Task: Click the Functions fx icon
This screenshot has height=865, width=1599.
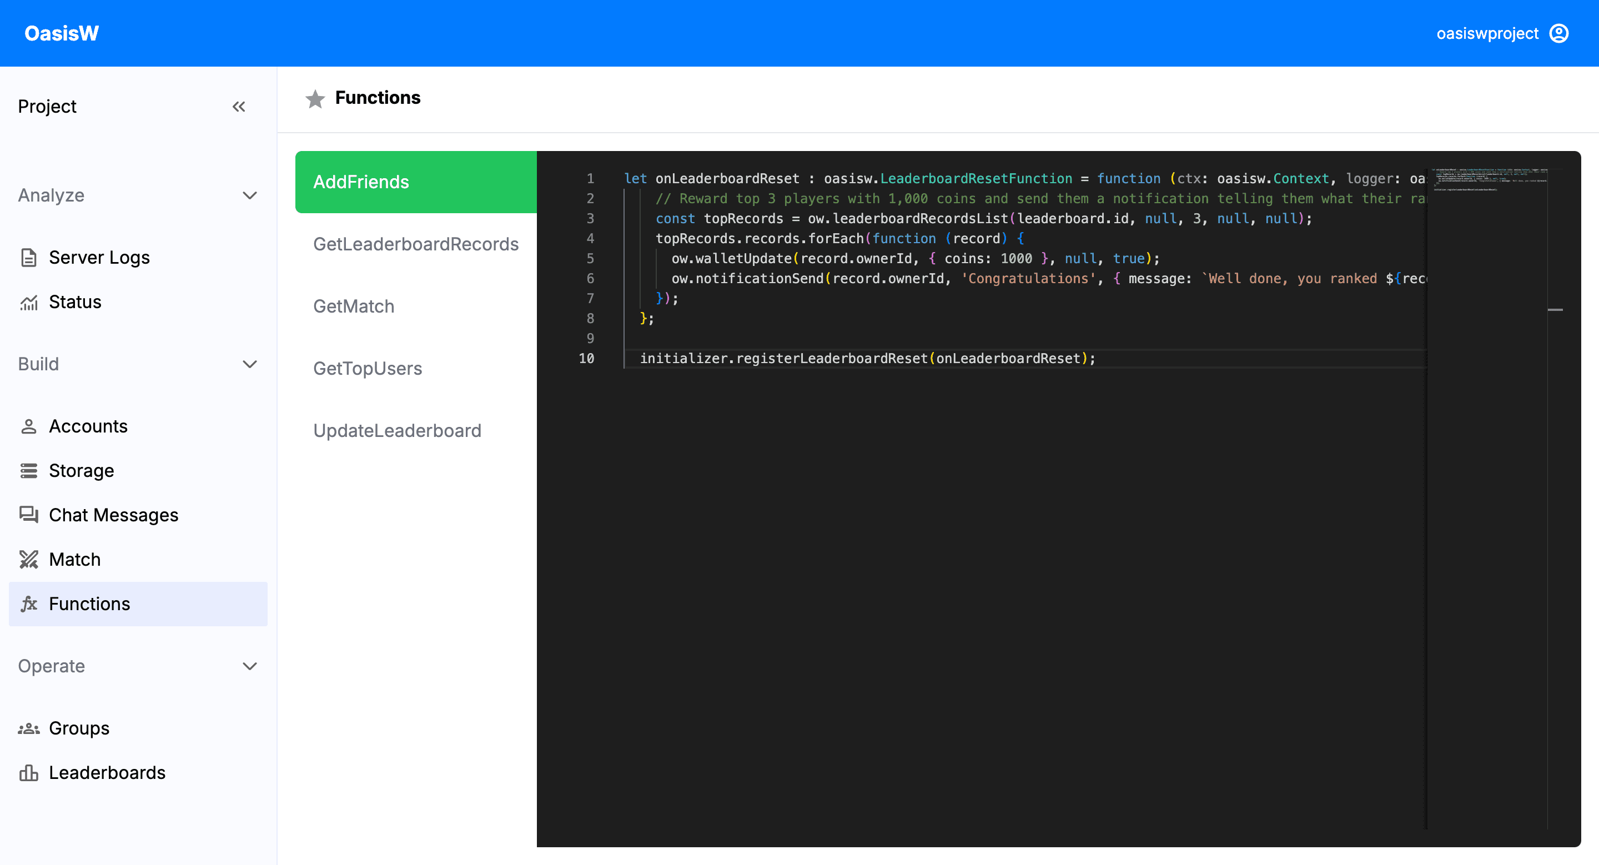Action: 28,604
